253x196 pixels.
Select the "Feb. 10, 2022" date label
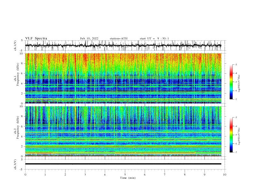pos(89,38)
